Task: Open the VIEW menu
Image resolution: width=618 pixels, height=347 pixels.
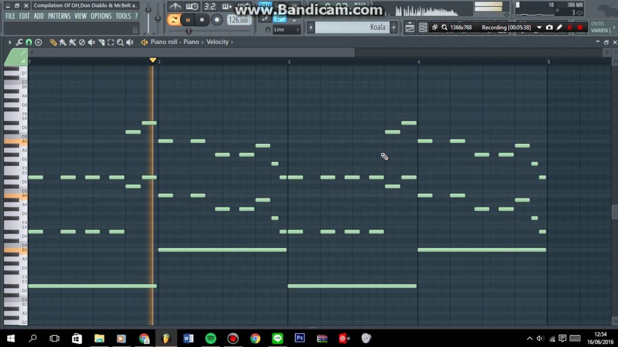Action: click(80, 16)
